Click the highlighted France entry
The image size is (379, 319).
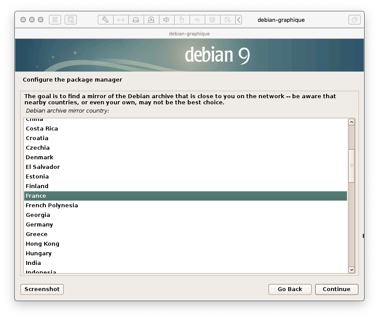(x=186, y=196)
